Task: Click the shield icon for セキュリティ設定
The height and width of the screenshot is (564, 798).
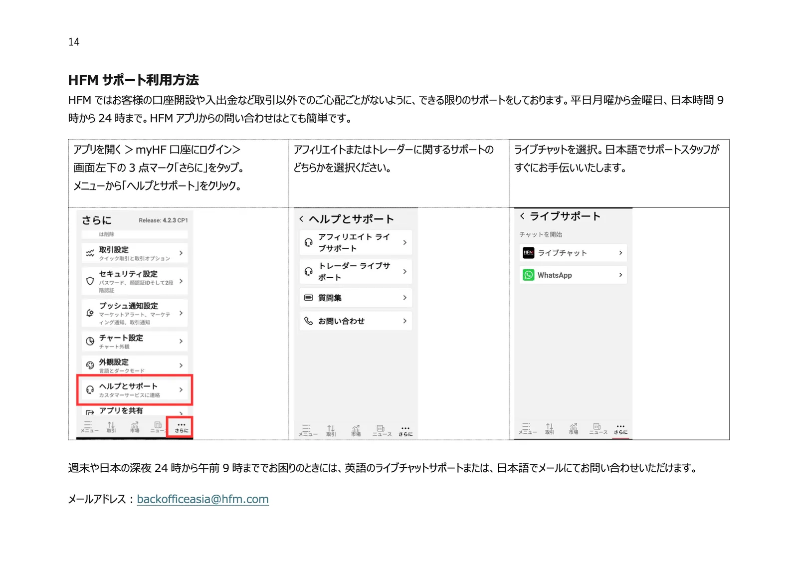Action: click(x=90, y=281)
